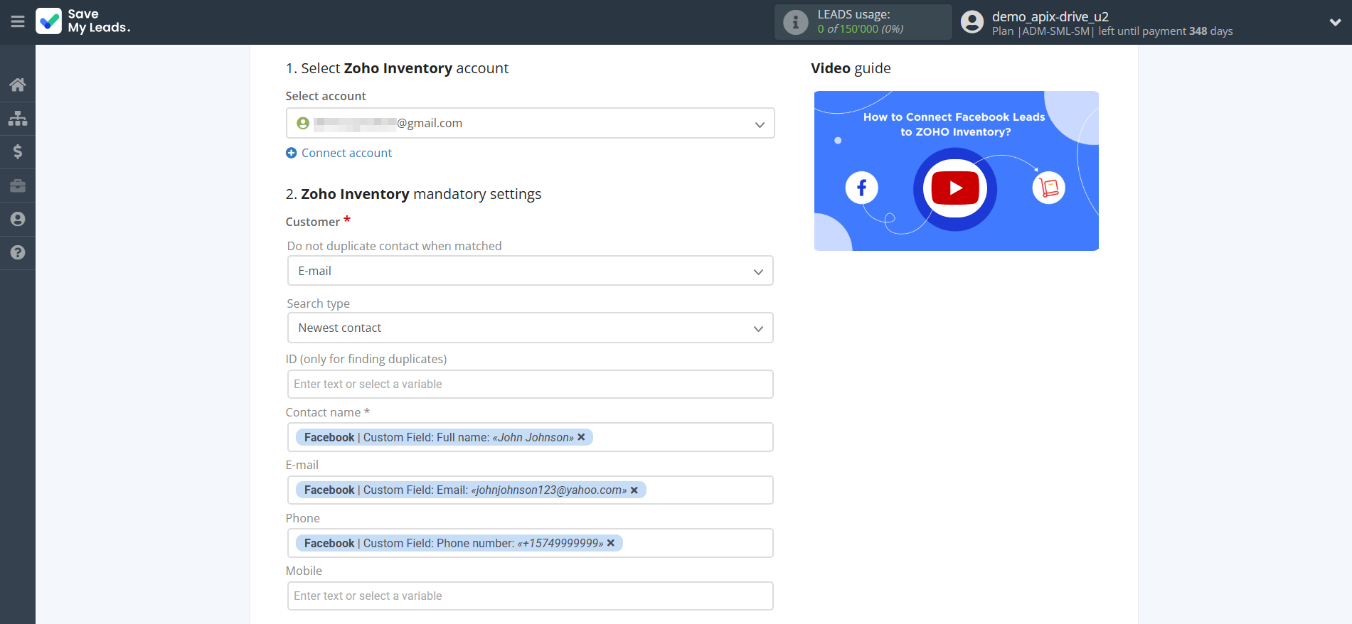The width and height of the screenshot is (1352, 624).
Task: Open the billing dollar icon
Action: tap(18, 152)
